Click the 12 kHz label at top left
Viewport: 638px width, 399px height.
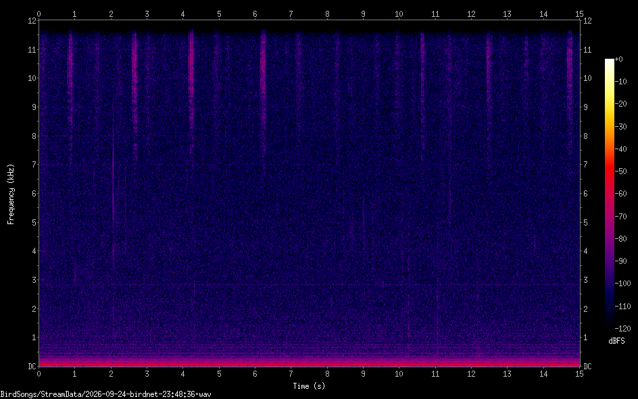[32, 20]
